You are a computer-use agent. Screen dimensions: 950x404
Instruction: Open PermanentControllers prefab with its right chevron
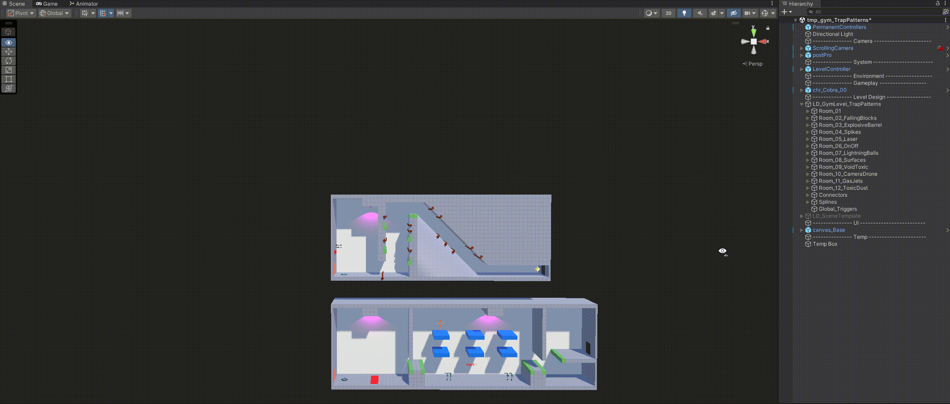click(x=947, y=27)
